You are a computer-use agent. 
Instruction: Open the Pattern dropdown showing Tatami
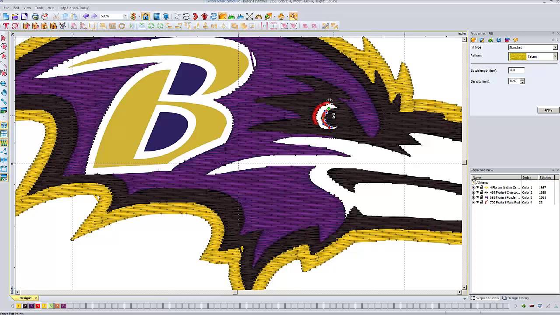pos(555,56)
